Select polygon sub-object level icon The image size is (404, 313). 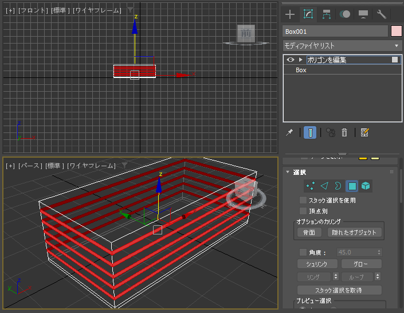(352, 186)
